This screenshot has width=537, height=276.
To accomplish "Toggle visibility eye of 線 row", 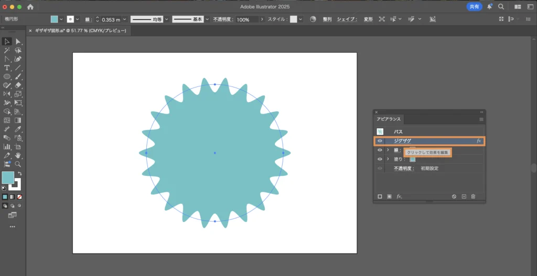I will (380, 150).
